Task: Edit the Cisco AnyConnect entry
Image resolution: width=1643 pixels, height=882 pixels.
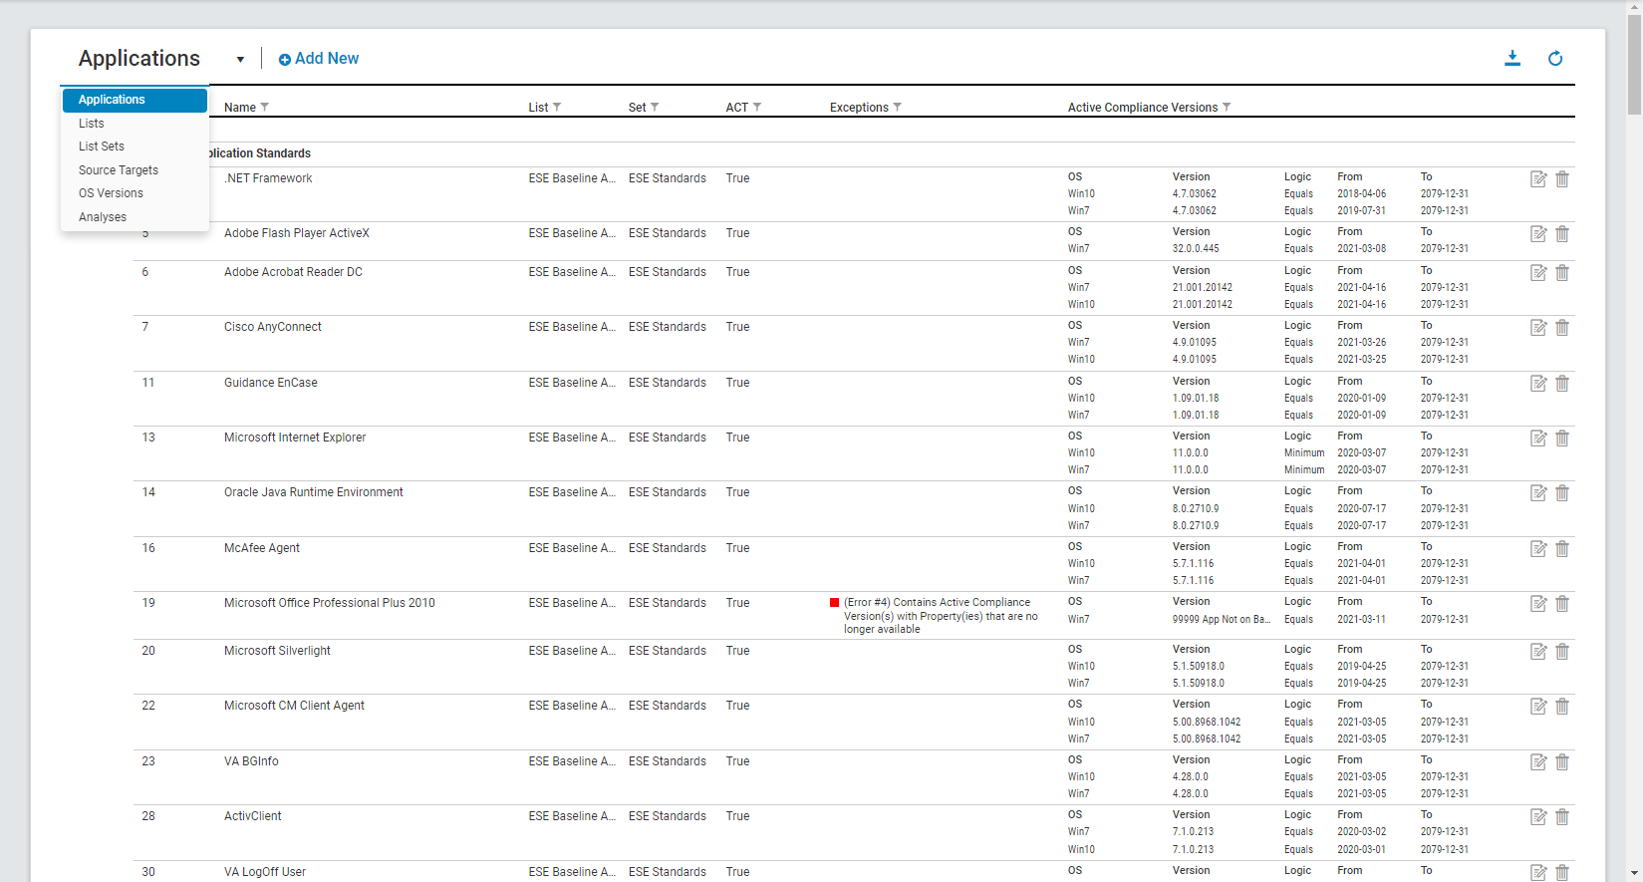Action: tap(1538, 328)
